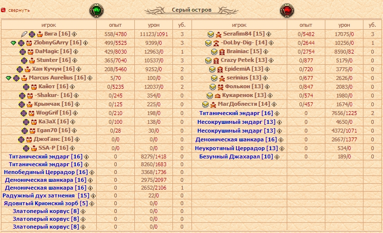This screenshot has width=383, height=233.
Task: Click left table игрок column header
Action: pyautogui.click(x=49, y=25)
